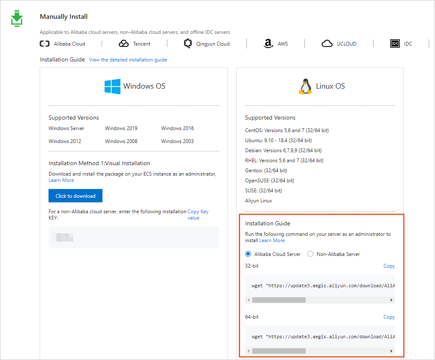Click the 64-bit wget command text
Image resolution: width=435 pixels, height=360 pixels.
click(323, 337)
